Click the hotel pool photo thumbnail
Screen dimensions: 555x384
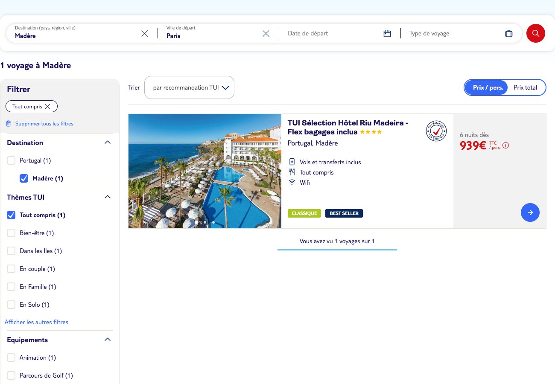(205, 171)
